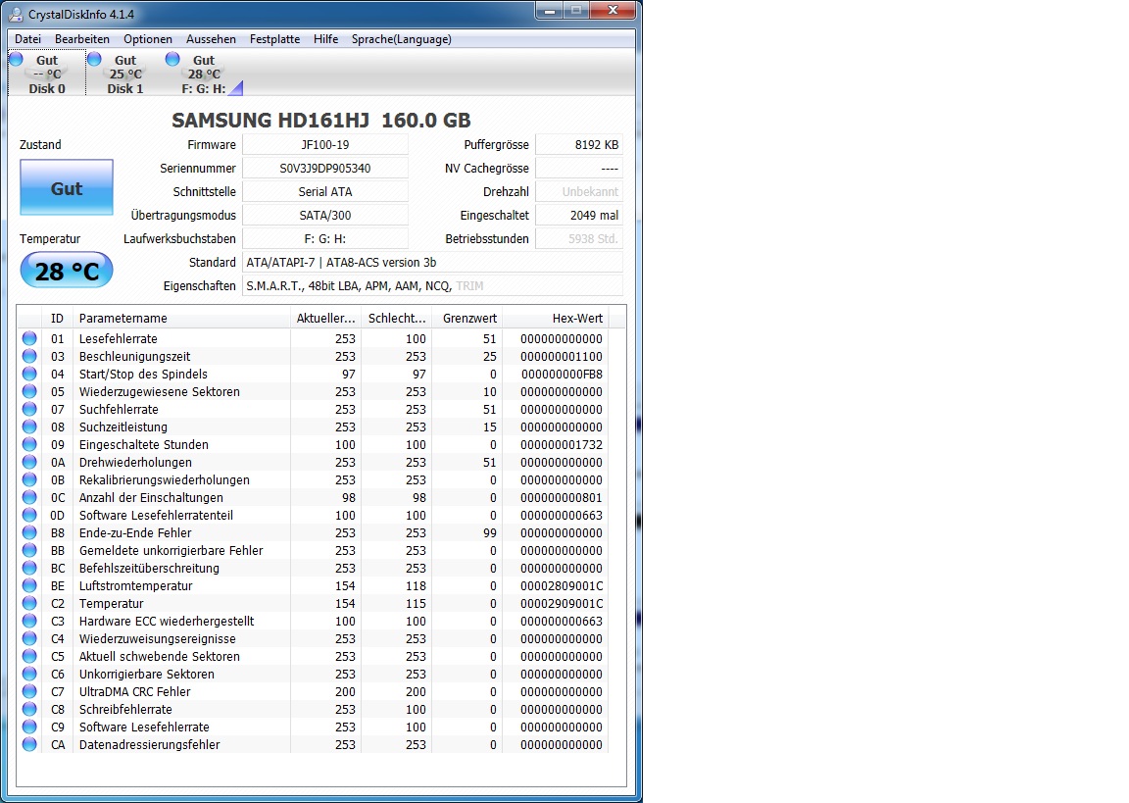Click the Grenzwert column header
Viewport: 1129px width, 803px height.
[x=466, y=318]
